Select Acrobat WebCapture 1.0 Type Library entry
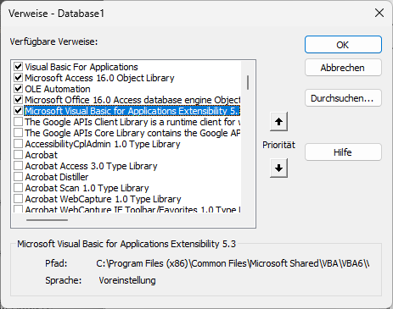This screenshot has height=309, width=393. (x=103, y=199)
